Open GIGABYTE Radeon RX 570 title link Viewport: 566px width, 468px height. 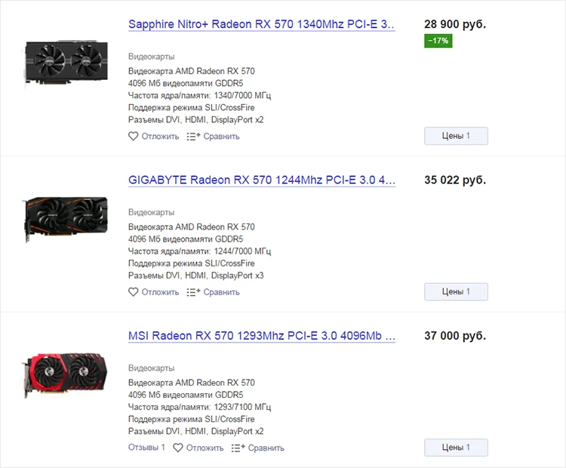pyautogui.click(x=262, y=180)
